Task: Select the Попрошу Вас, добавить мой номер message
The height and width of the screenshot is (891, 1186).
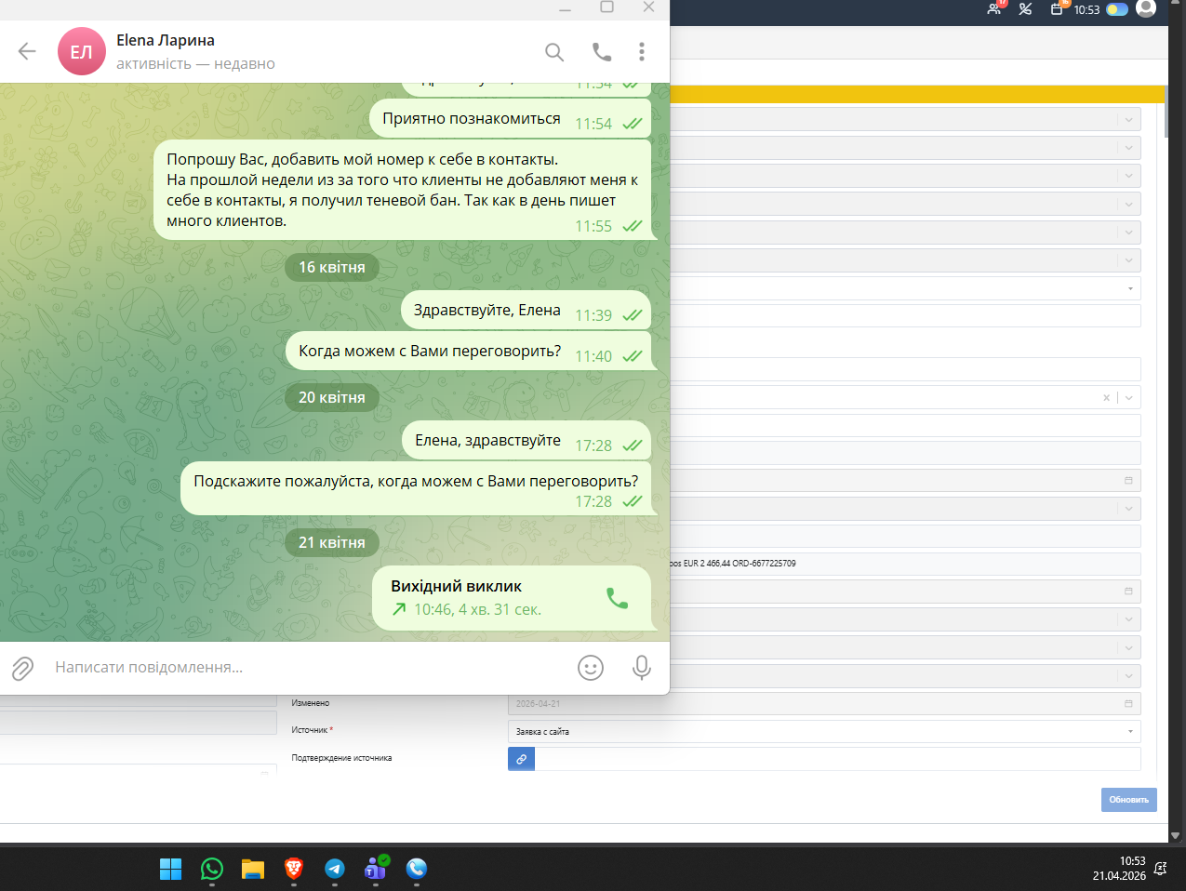Action: point(402,191)
